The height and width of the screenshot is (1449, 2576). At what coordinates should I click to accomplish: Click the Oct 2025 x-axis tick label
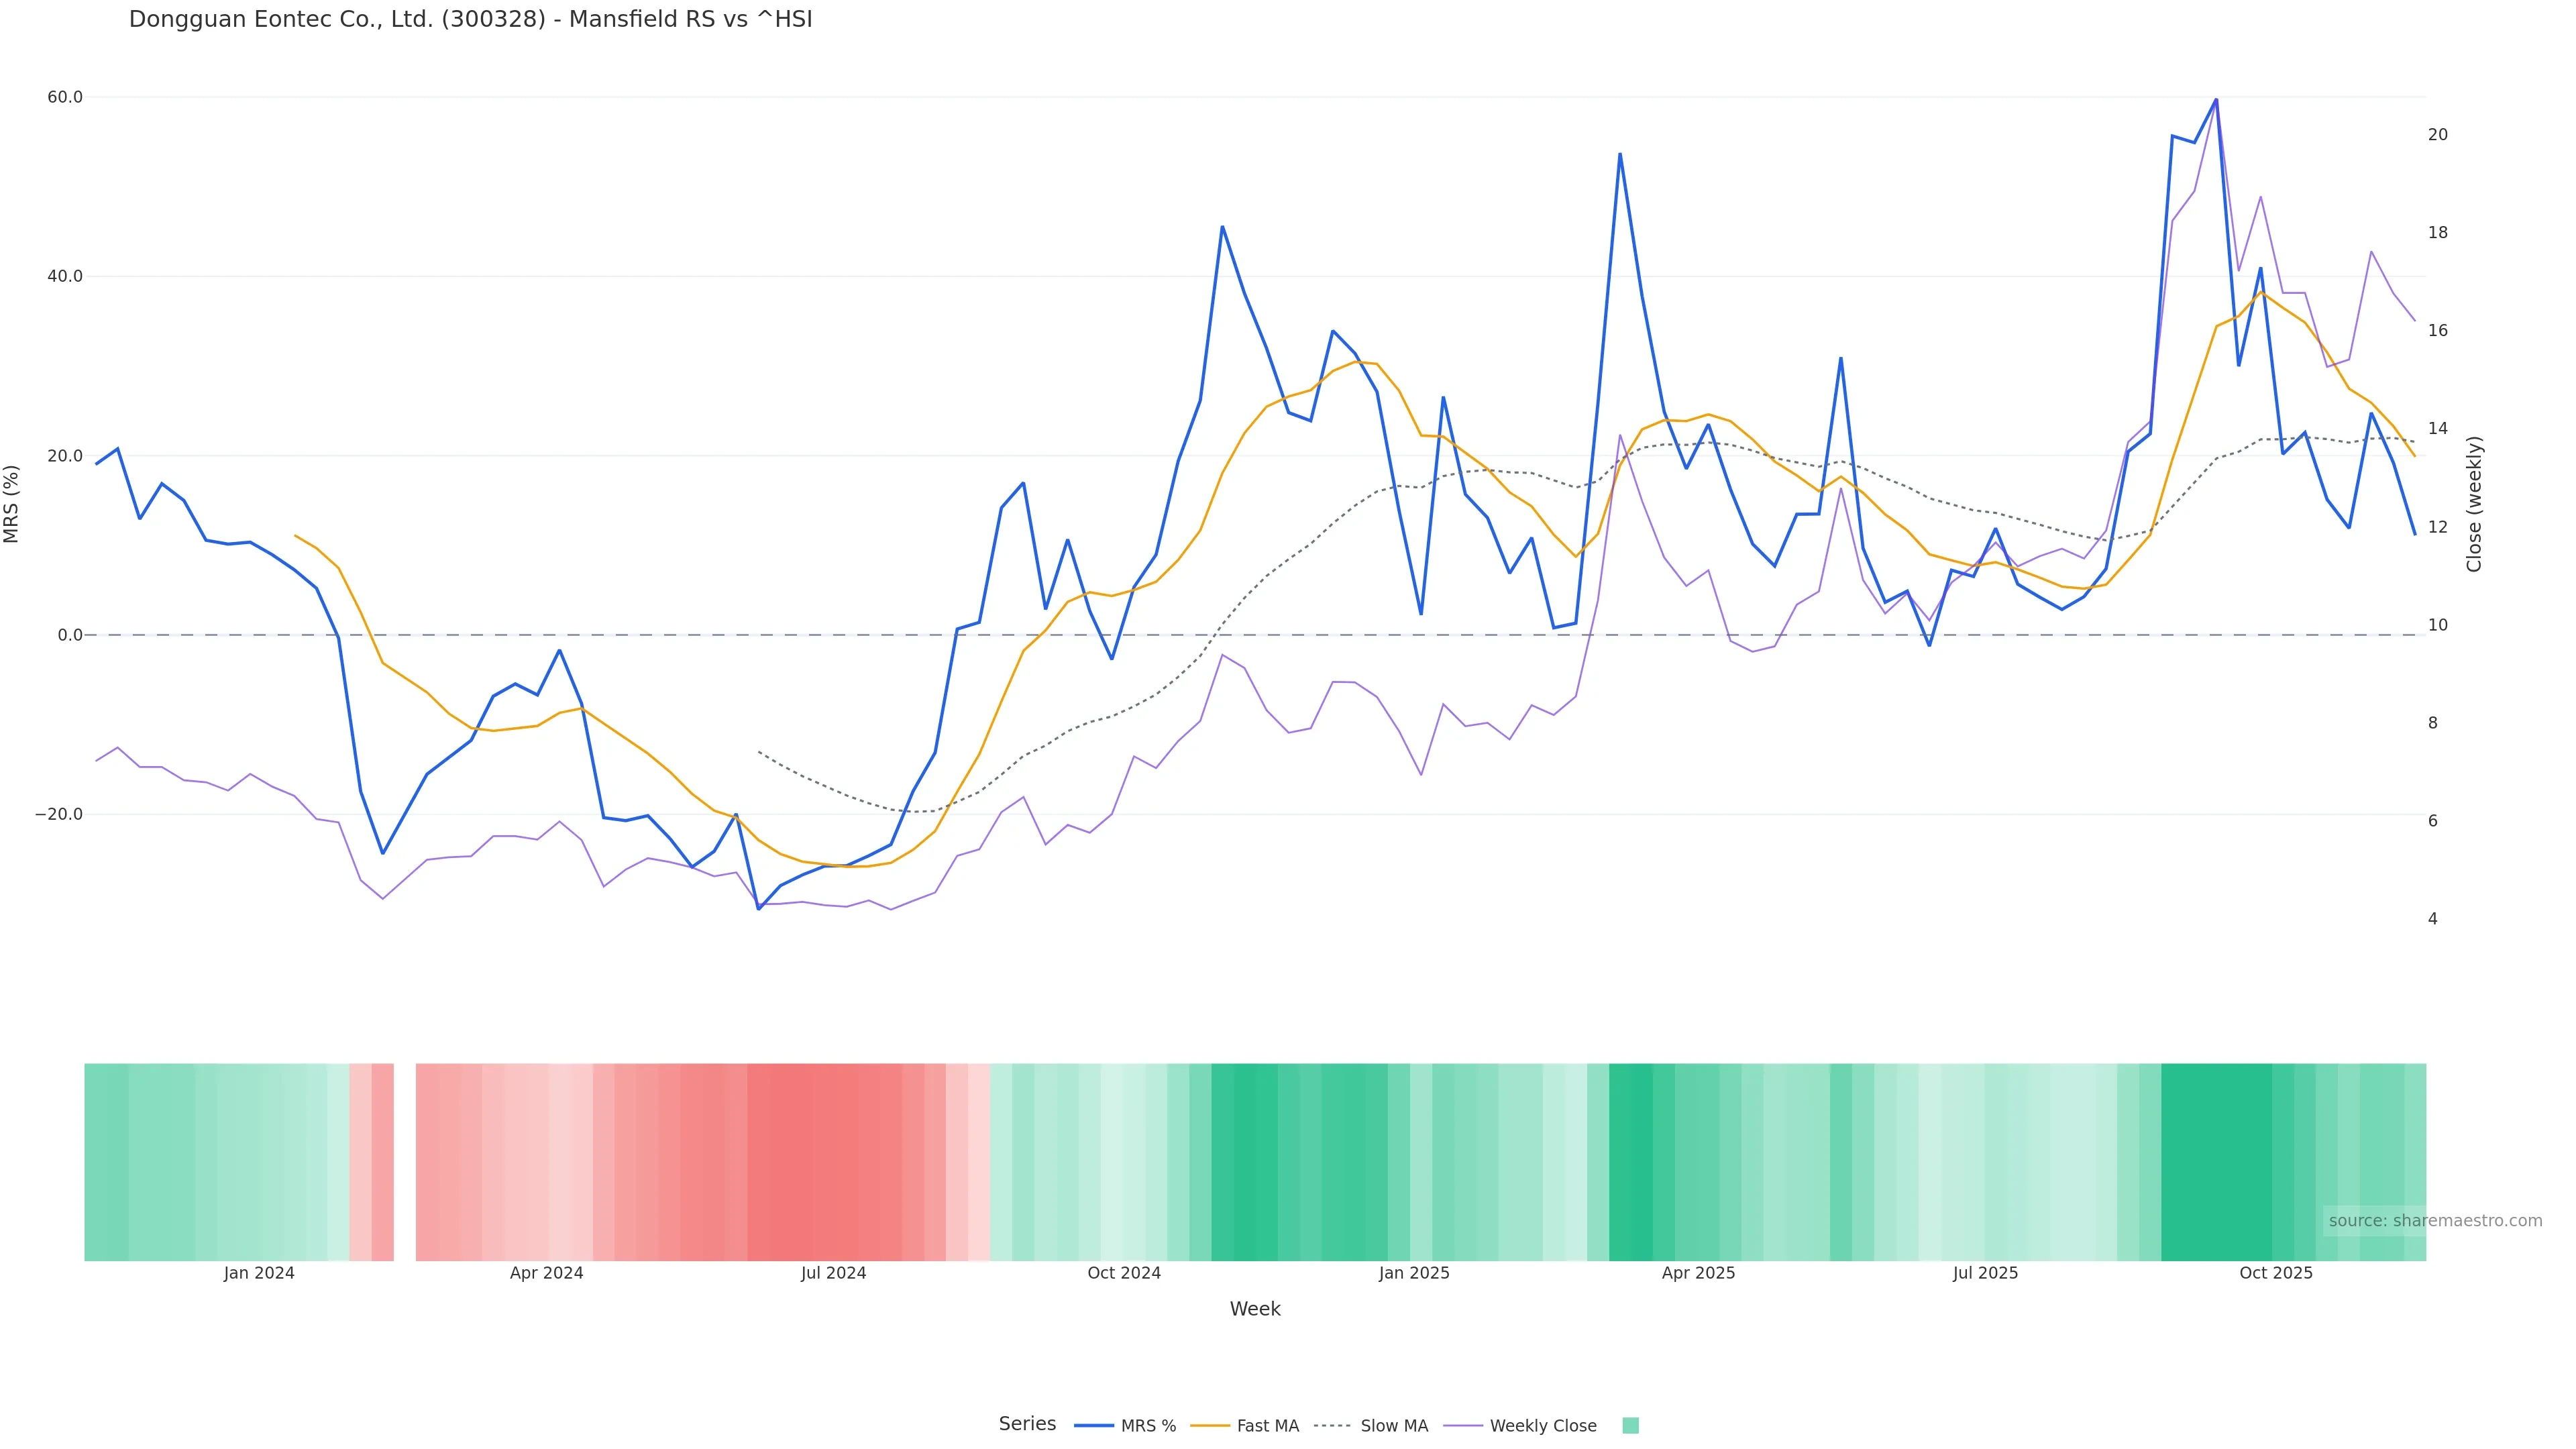[x=2276, y=1273]
